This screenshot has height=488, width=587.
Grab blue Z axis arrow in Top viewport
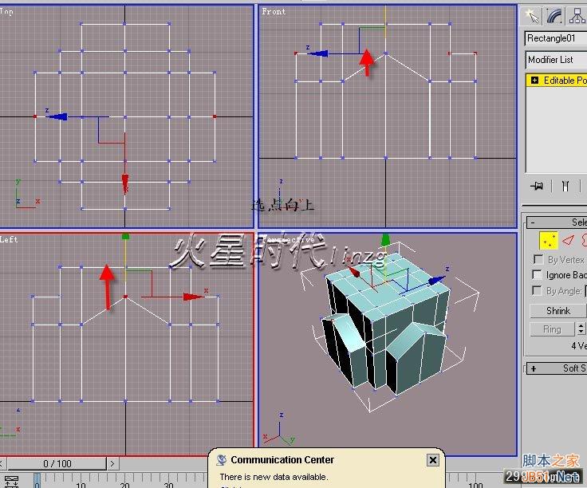point(57,116)
